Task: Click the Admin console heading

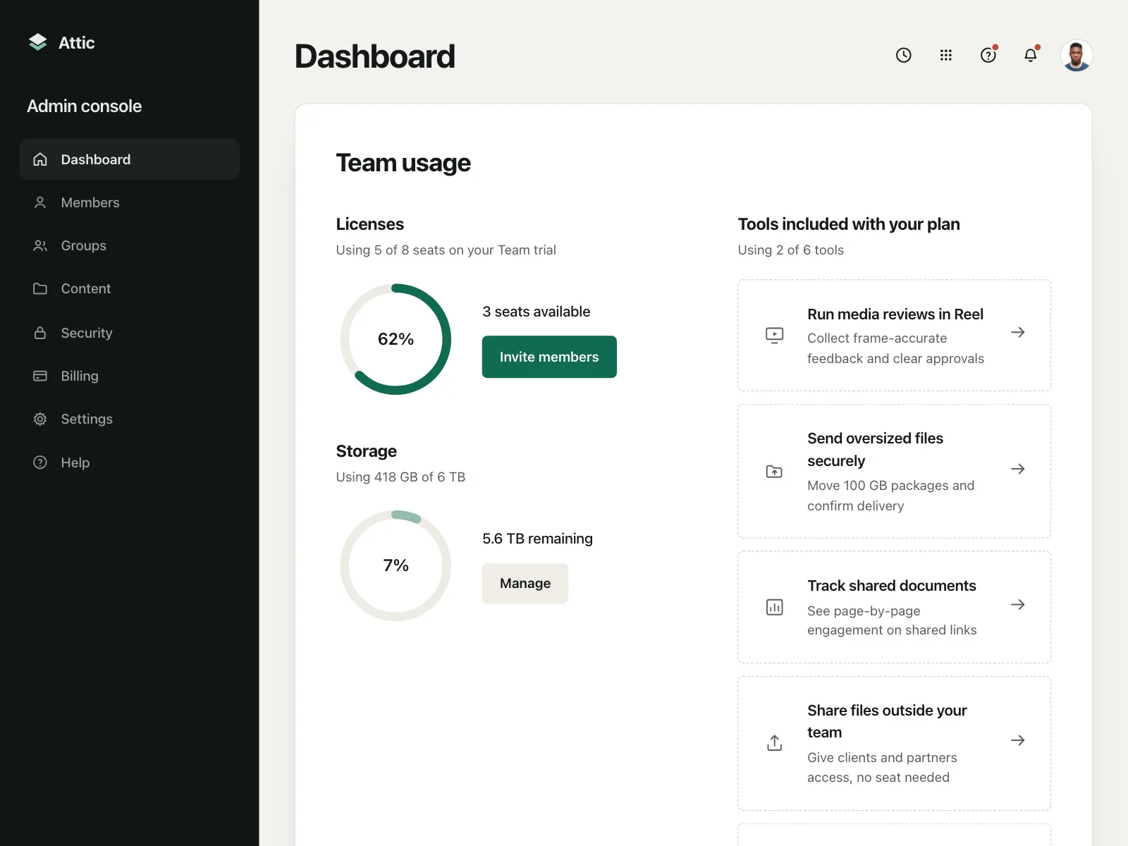Action: [x=85, y=106]
